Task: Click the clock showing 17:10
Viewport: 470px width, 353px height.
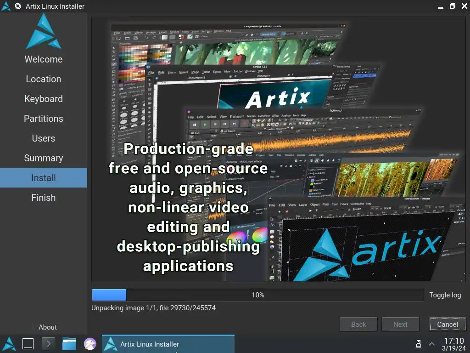Action: click(454, 344)
